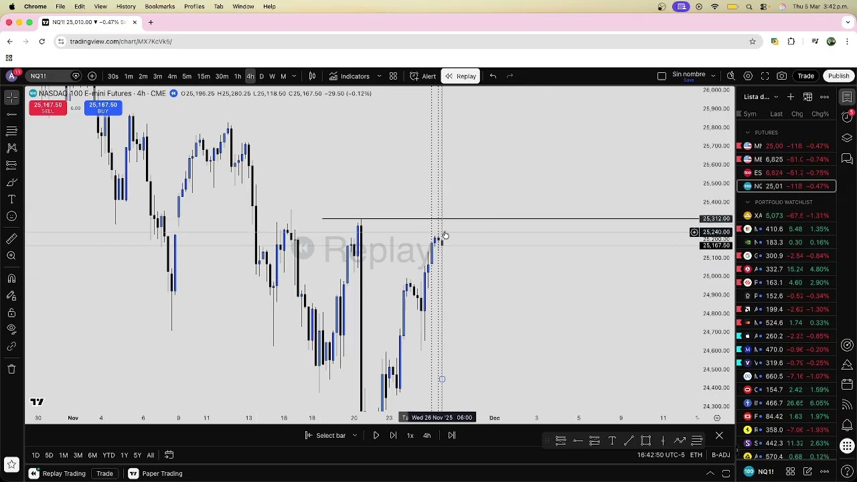Click the blue BUY 25,167.50 button
Viewport: 857px width, 482px height.
(102, 108)
